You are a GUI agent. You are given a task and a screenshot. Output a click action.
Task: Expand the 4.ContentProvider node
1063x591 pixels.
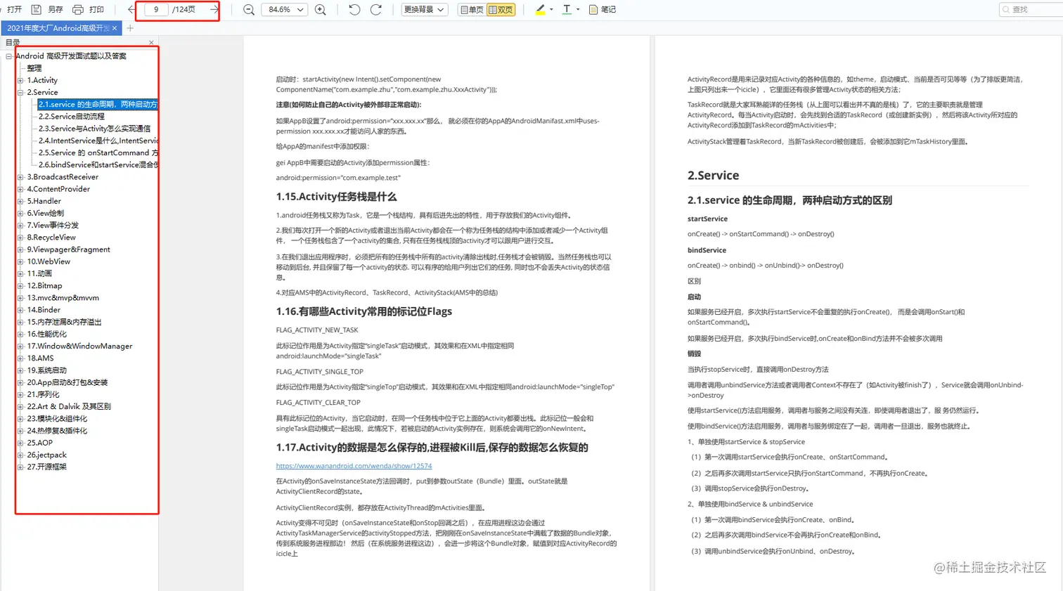[x=20, y=189]
